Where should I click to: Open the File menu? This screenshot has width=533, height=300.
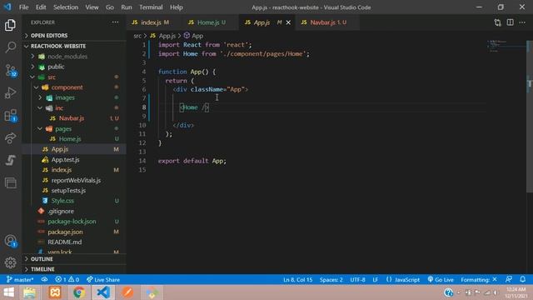click(x=24, y=7)
